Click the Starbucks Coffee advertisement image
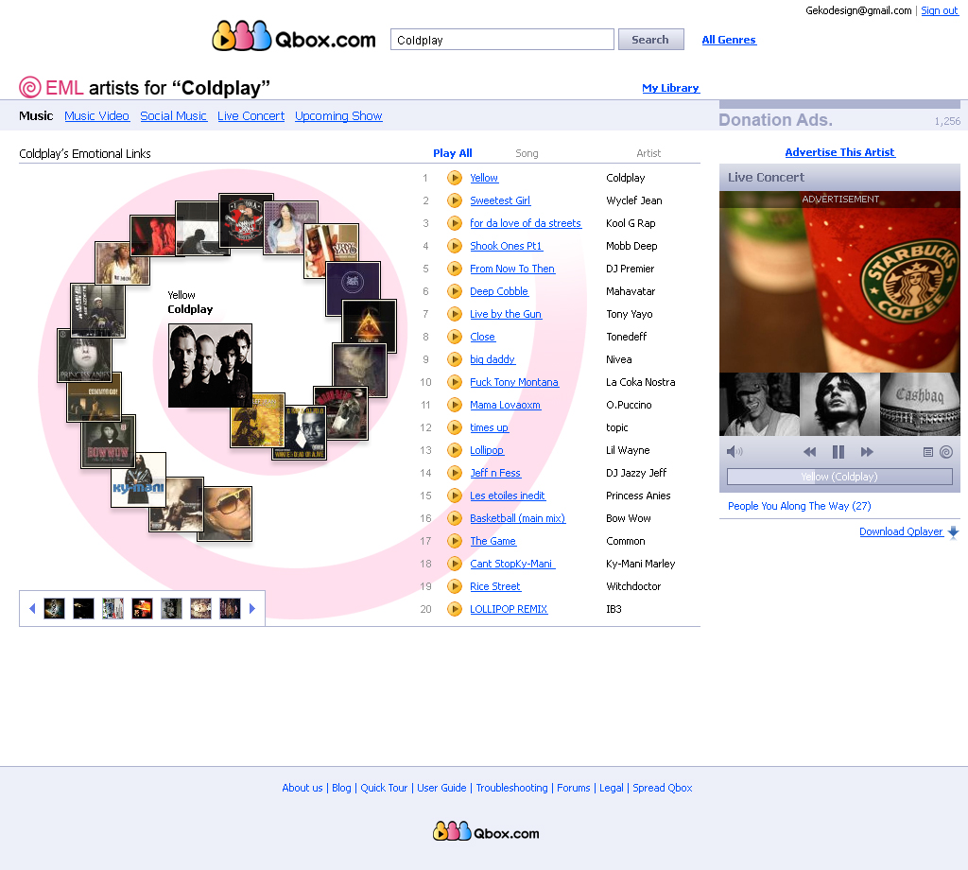 click(x=839, y=282)
